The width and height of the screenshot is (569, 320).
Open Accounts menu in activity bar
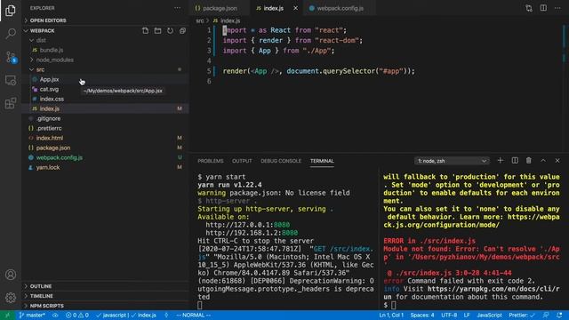tap(11, 275)
